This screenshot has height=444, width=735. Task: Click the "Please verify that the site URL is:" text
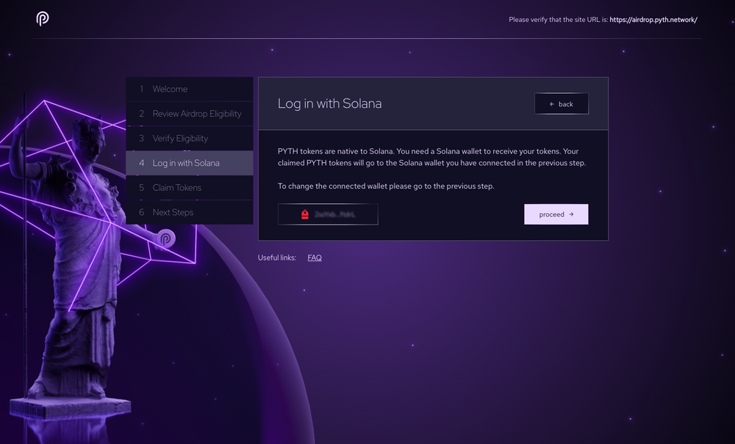pyautogui.click(x=559, y=20)
